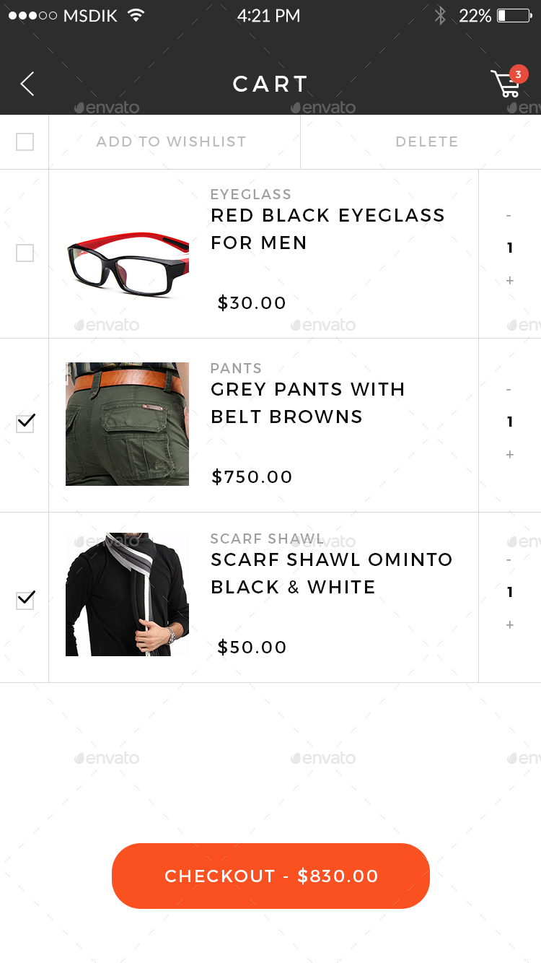Viewport: 541px width, 963px height.
Task: Uncheck the Grey Pants item checkbox
Action: 25,423
